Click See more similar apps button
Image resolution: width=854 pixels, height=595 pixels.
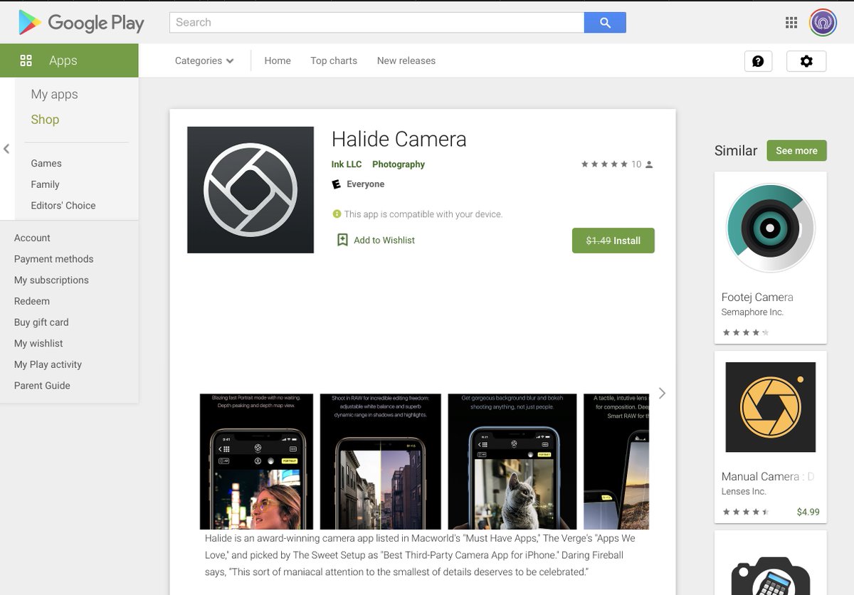(x=796, y=151)
